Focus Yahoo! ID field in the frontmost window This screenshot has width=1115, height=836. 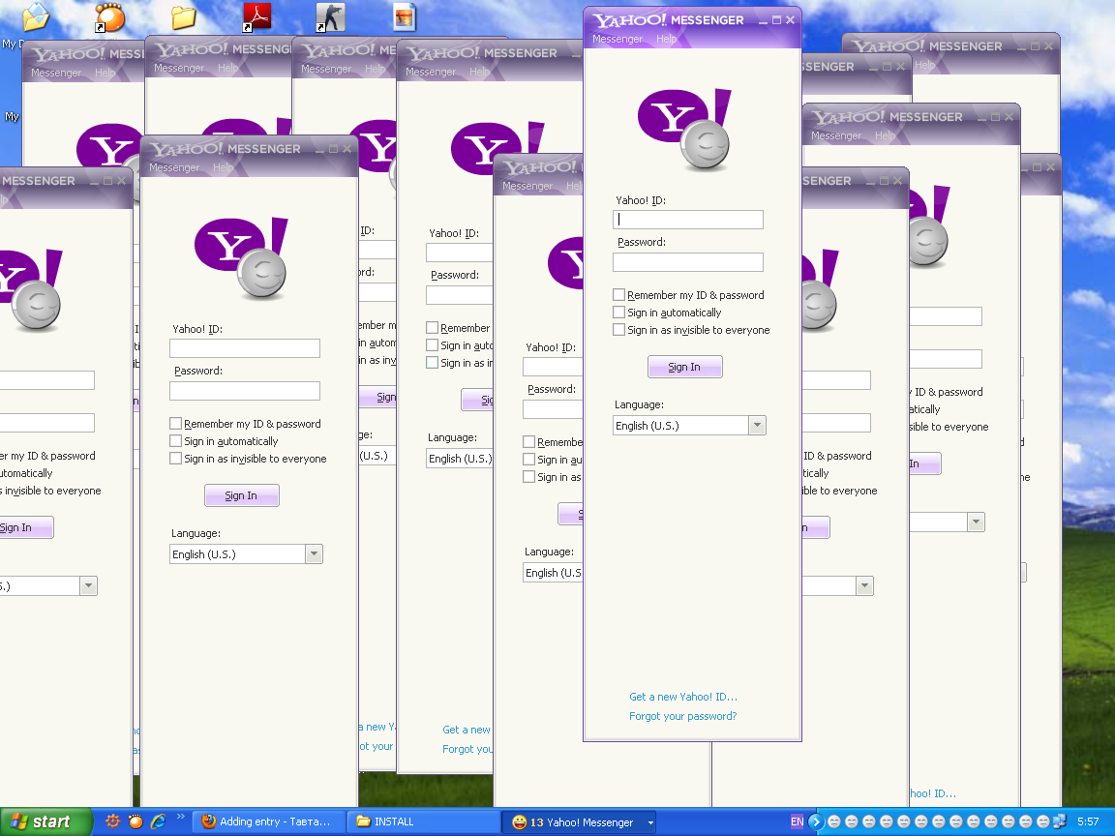[687, 219]
